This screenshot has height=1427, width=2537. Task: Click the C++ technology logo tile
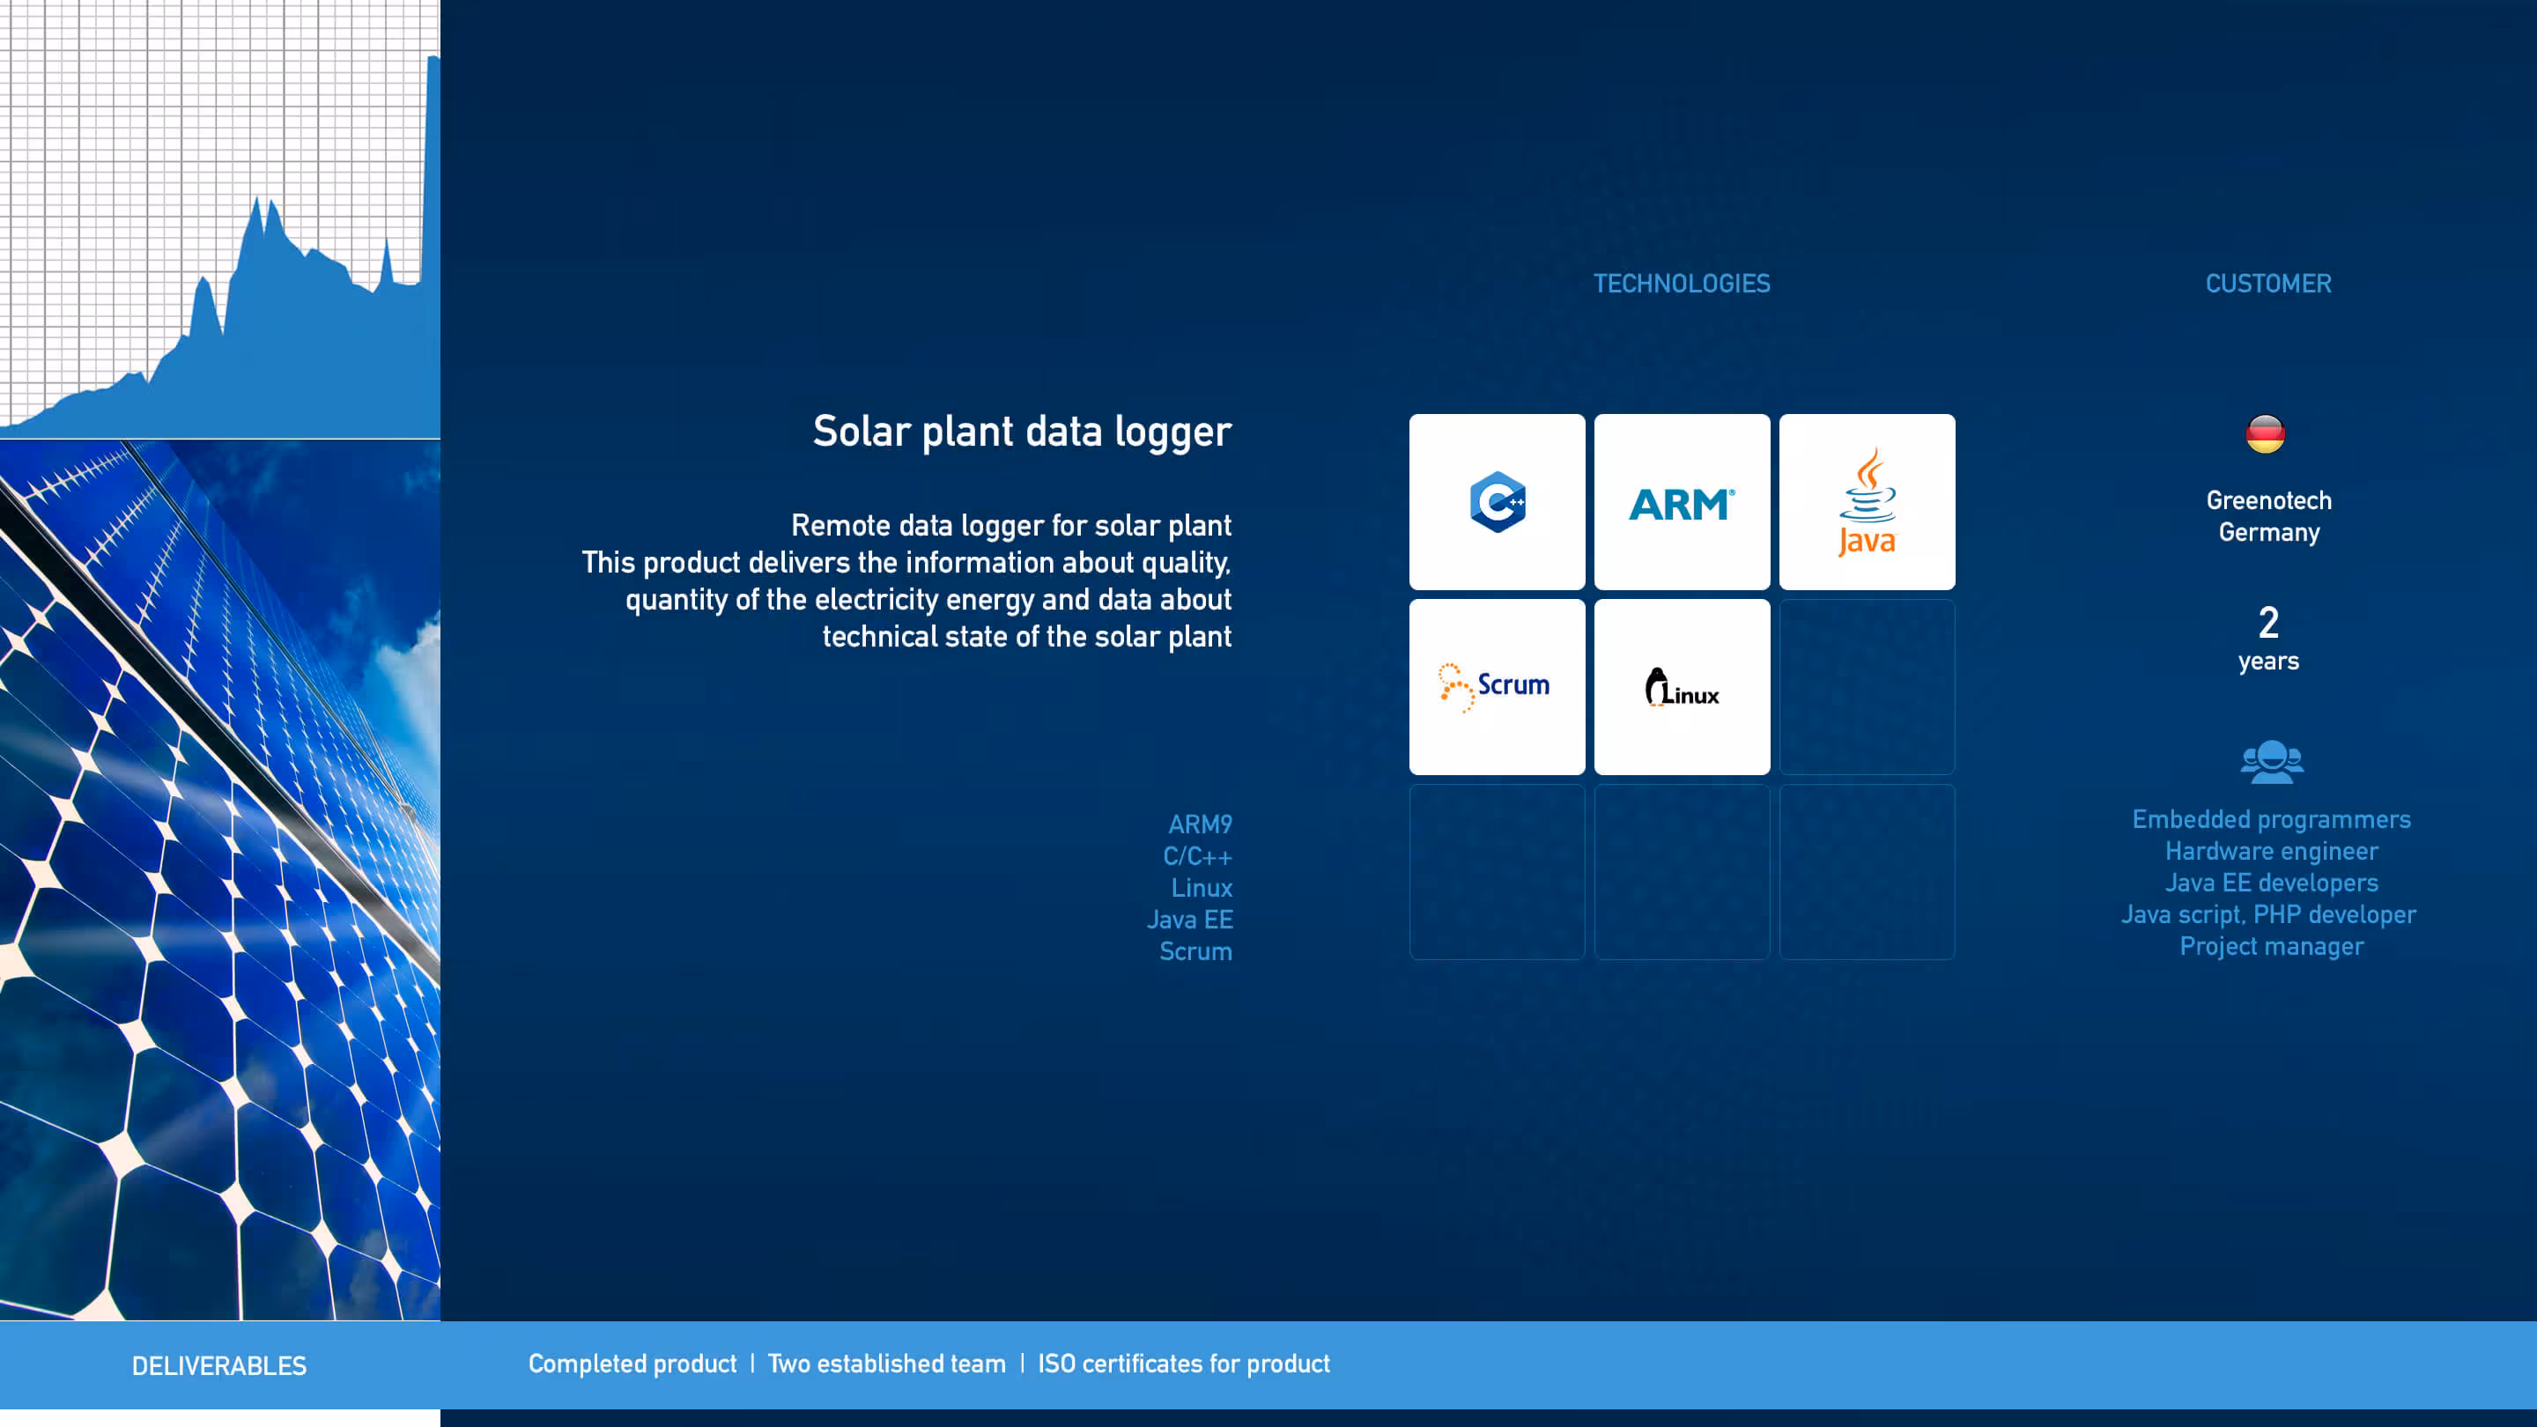pos(1497,501)
